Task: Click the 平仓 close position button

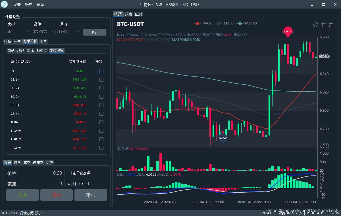Action: tap(91, 195)
